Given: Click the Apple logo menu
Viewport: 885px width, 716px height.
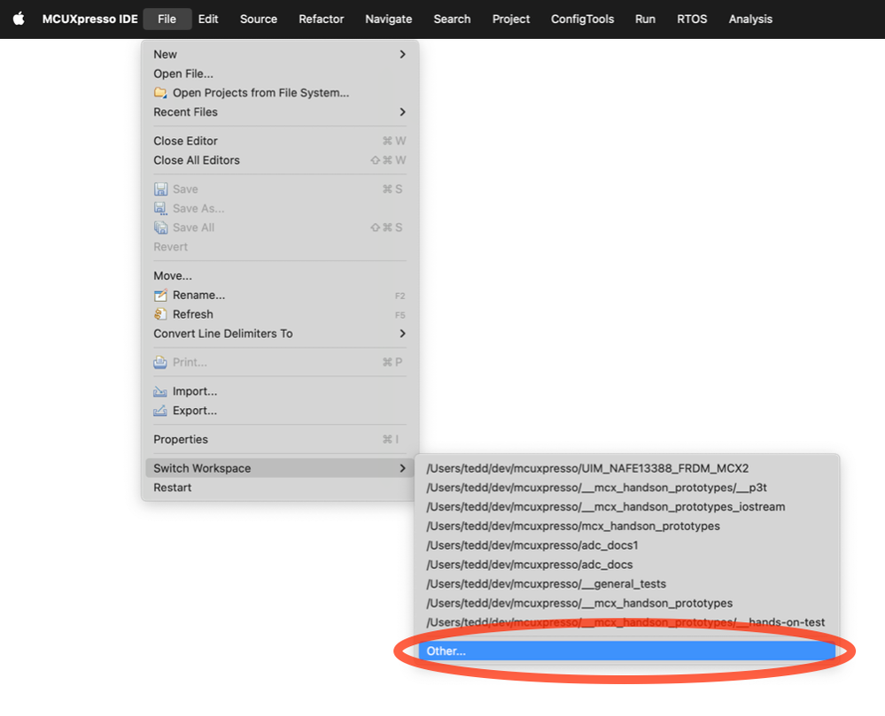Looking at the screenshot, I should click(19, 19).
